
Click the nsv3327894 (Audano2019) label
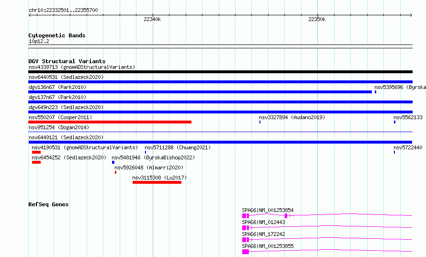tap(292, 117)
